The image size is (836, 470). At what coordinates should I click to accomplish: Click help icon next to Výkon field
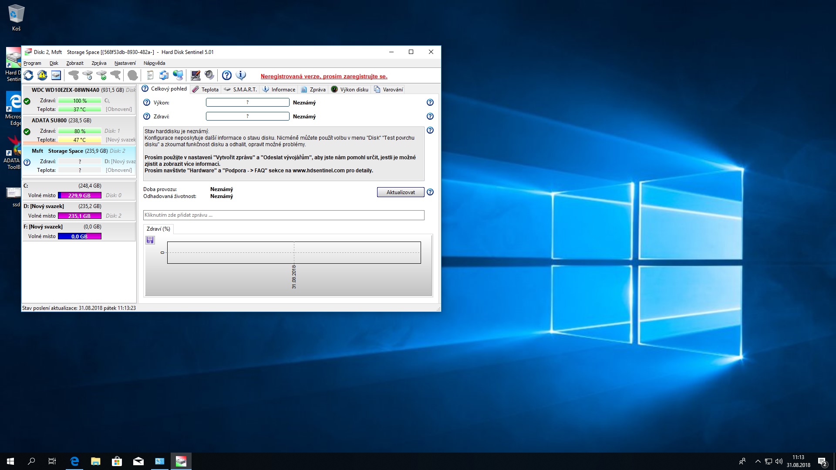(430, 102)
